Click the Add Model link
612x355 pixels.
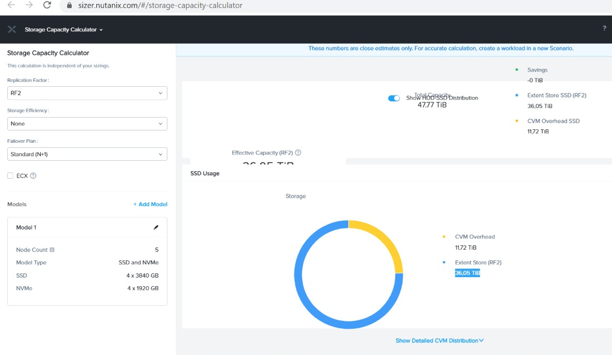[x=150, y=204]
